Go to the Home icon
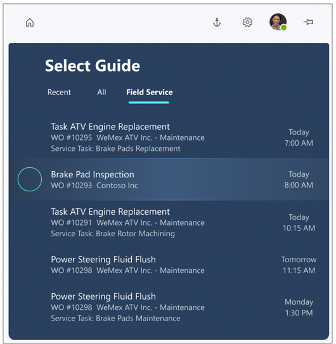Viewport: 336px width, 344px height. [30, 22]
